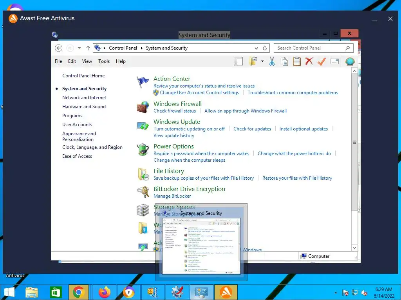Viewport: 401px width, 300px height.
Task: Open the File menu
Action: (x=58, y=61)
